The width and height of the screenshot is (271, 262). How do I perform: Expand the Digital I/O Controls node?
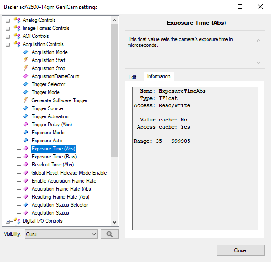tap(8, 221)
